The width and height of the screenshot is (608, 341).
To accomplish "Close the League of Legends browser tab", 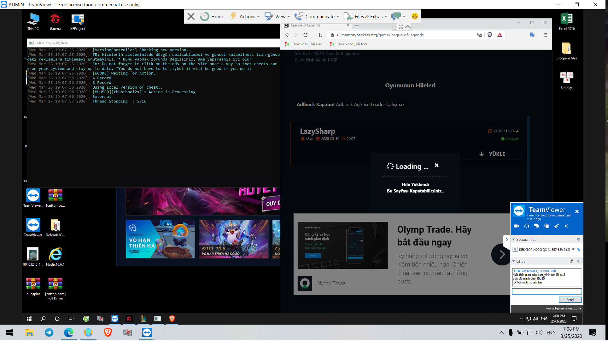I will tap(348, 25).
